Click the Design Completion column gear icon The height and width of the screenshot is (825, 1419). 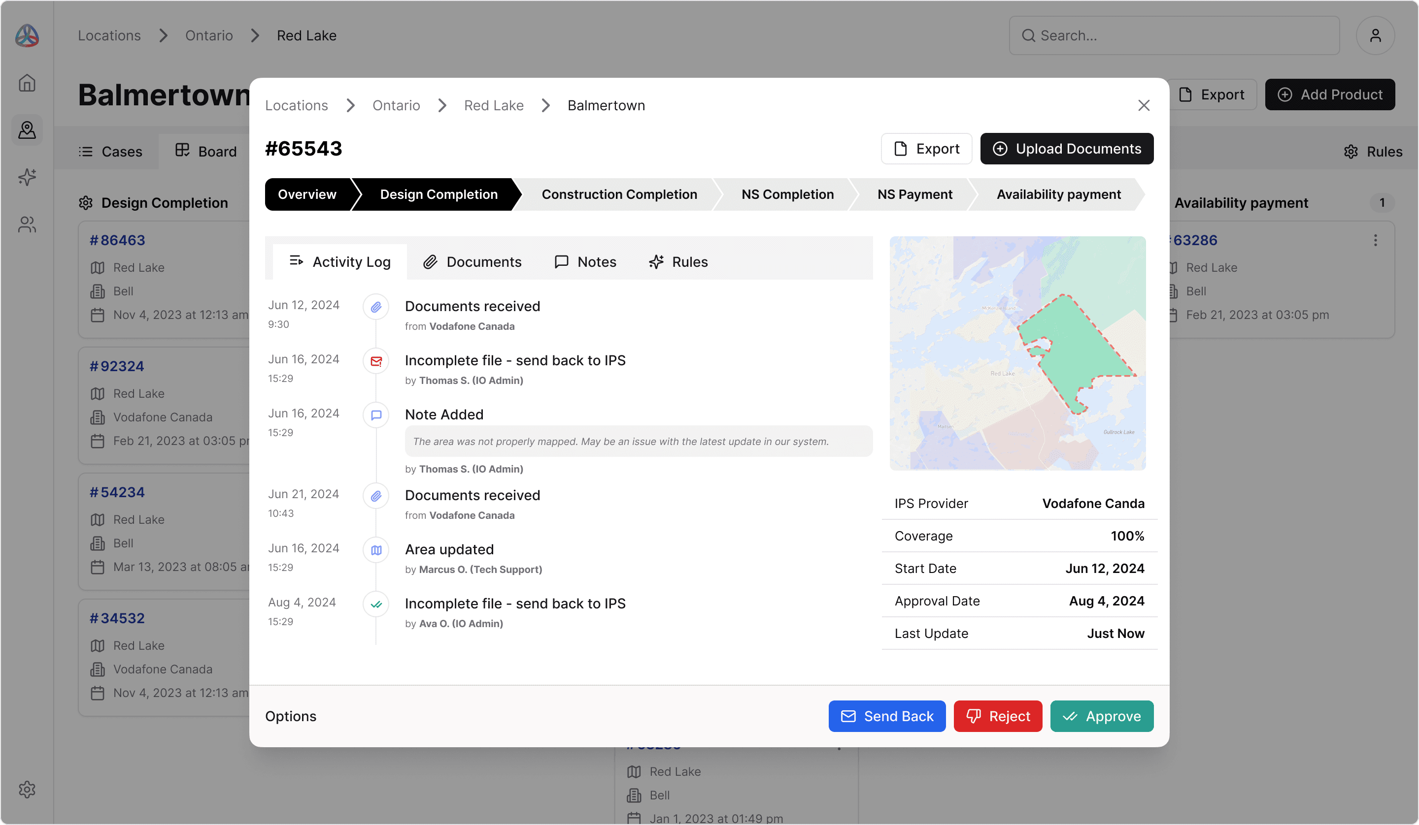click(86, 203)
